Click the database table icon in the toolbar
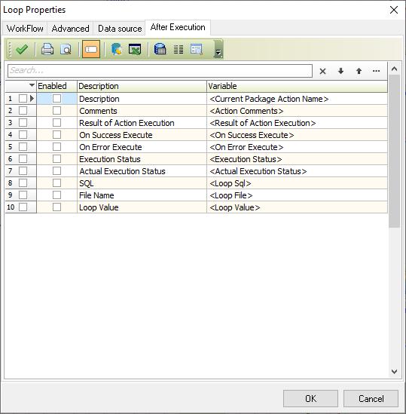 click(x=160, y=49)
